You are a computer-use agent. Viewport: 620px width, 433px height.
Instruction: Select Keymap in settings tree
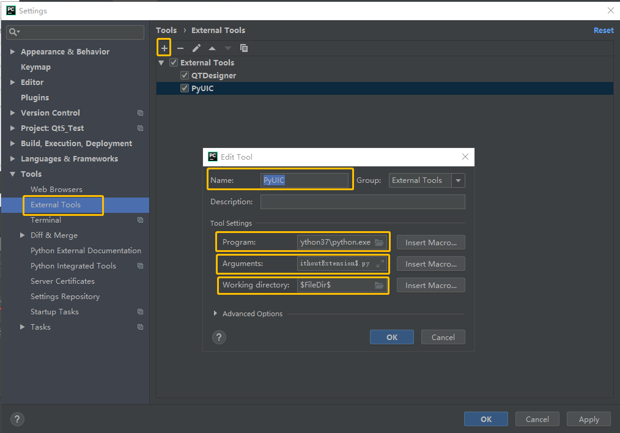pyautogui.click(x=35, y=67)
